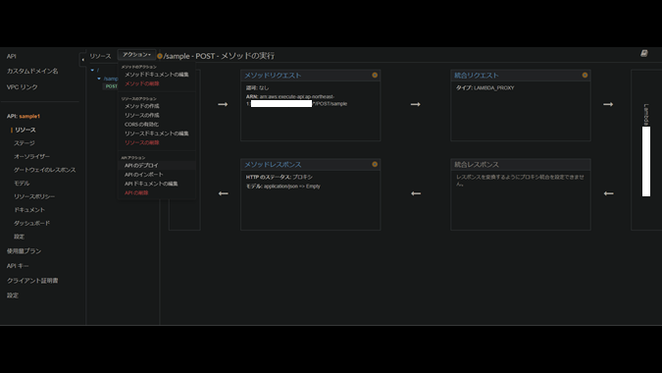The height and width of the screenshot is (373, 662).
Task: Click orange icon in メソッドレスポンス header
Action: [375, 164]
